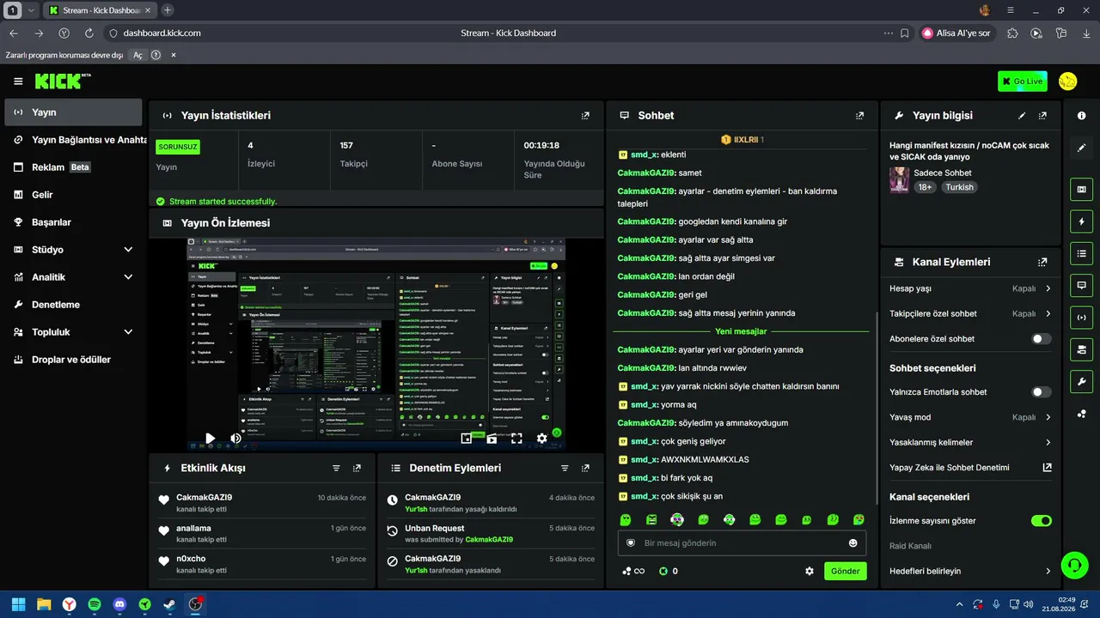This screenshot has width=1100, height=618.
Task: Open Yasaklanmış kelimeler settings
Action: [970, 442]
